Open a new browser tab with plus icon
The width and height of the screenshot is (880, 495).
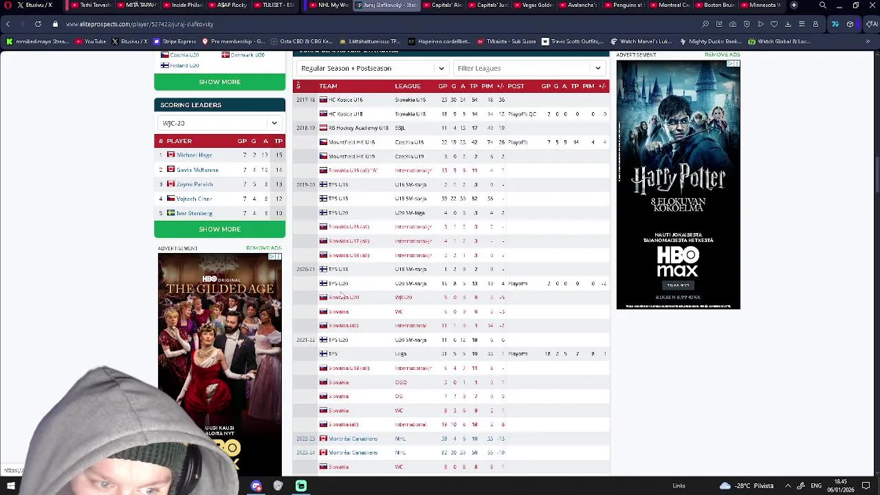(793, 5)
